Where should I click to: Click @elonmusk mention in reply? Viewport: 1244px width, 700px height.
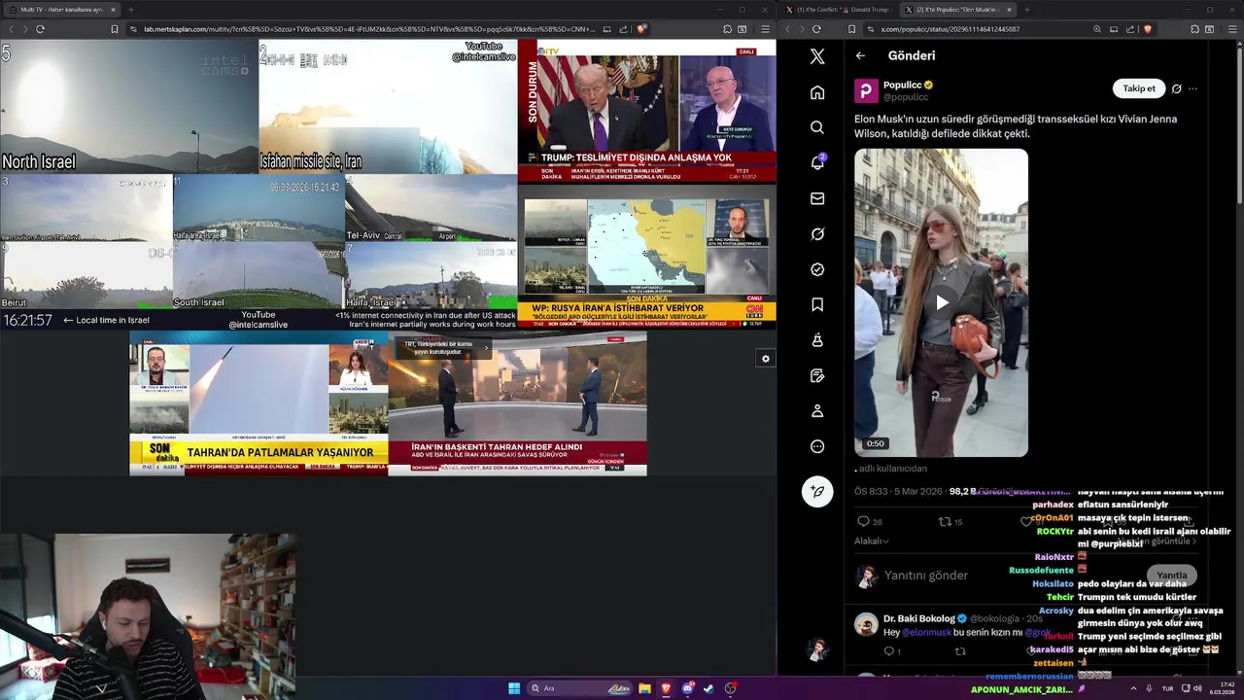(x=925, y=632)
